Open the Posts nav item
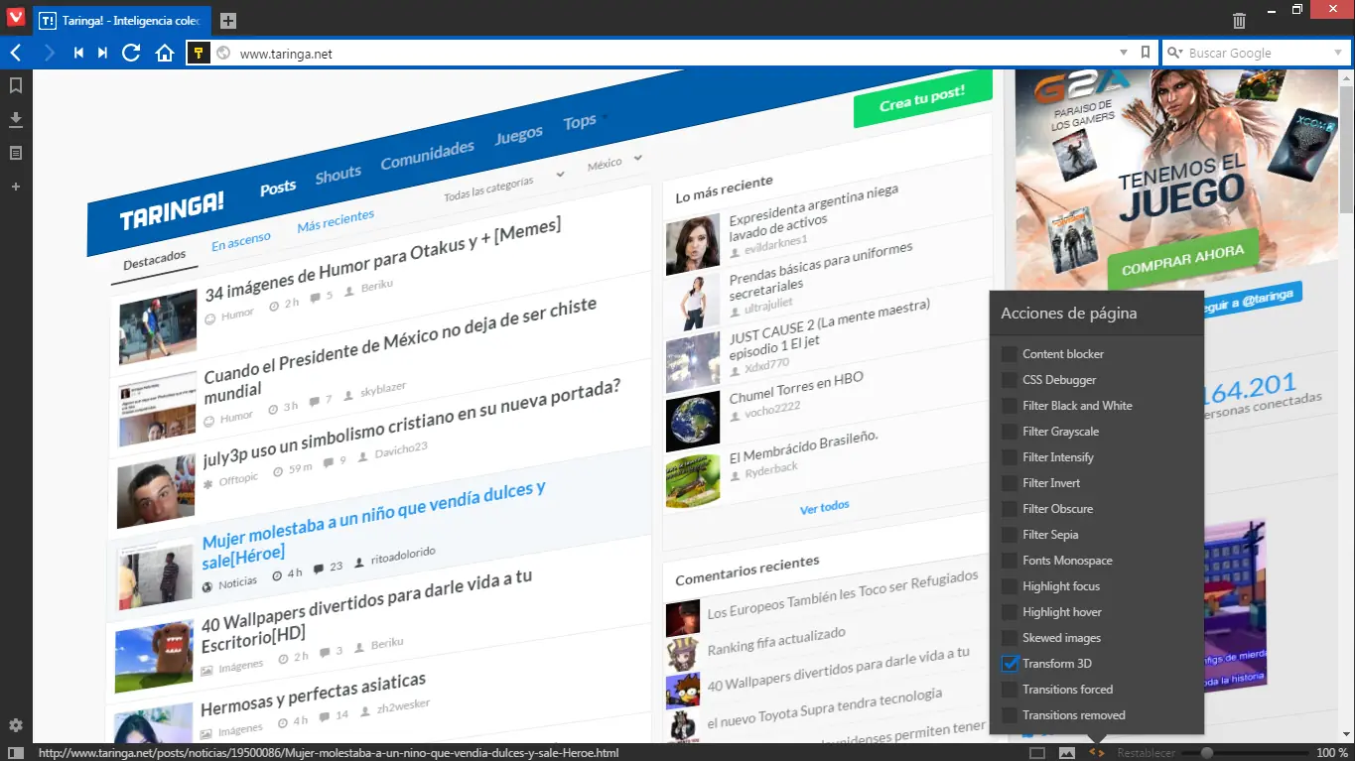Screen dimensions: 1355x761 pyautogui.click(x=278, y=187)
